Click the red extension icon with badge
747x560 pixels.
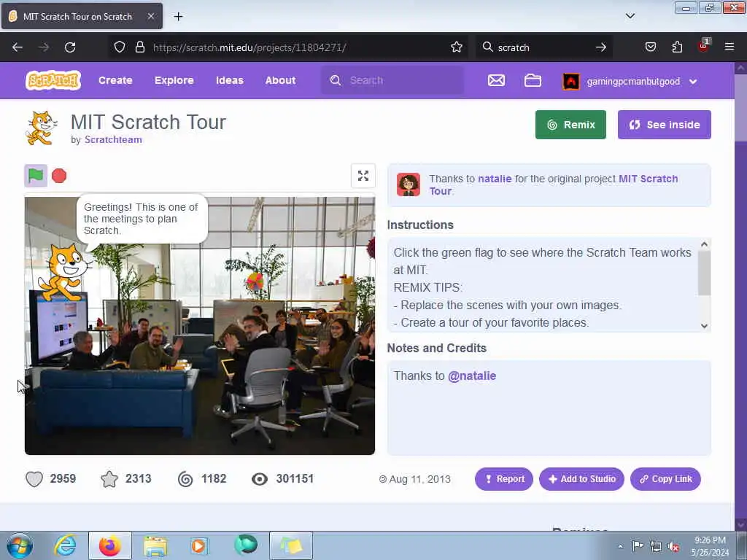pos(704,46)
